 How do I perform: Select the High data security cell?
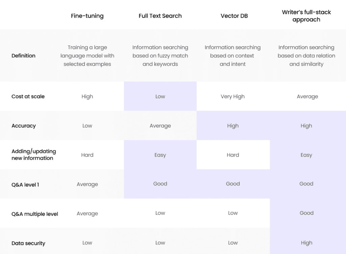click(306, 243)
